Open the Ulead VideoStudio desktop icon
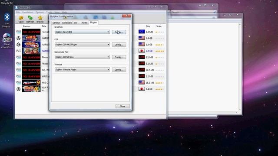The width and height of the screenshot is (278, 156). [x=7, y=40]
